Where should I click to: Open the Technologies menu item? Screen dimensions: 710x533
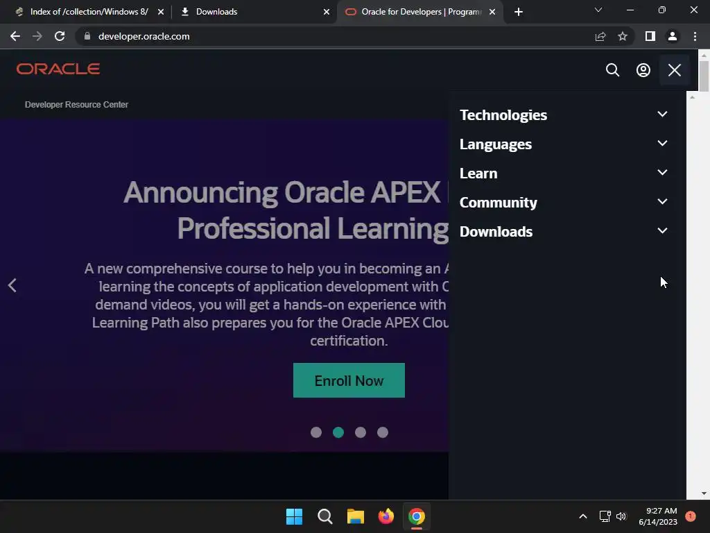pos(503,115)
